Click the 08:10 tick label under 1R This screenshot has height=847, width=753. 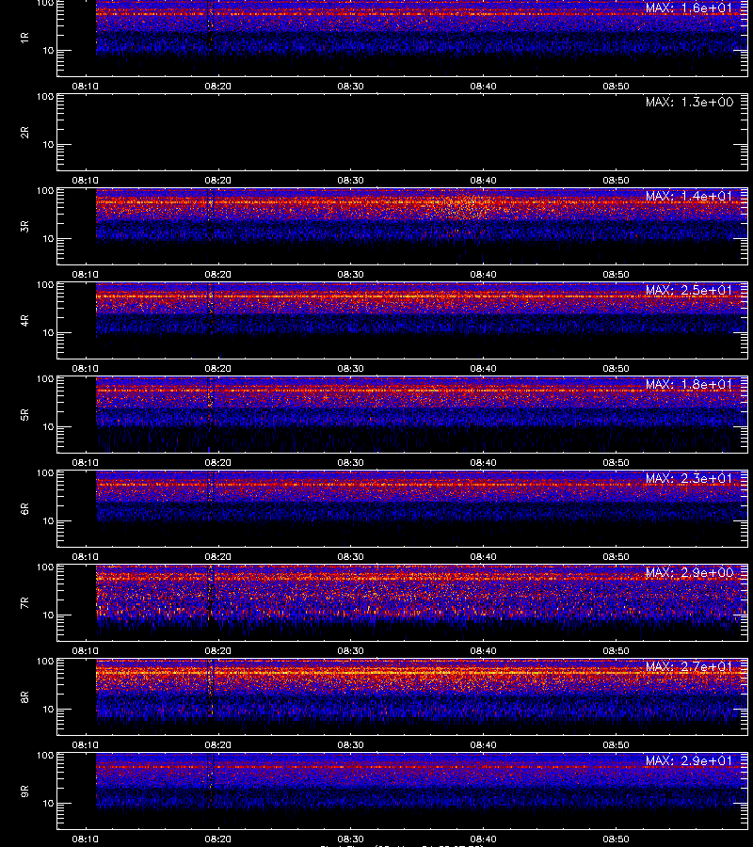click(x=86, y=87)
